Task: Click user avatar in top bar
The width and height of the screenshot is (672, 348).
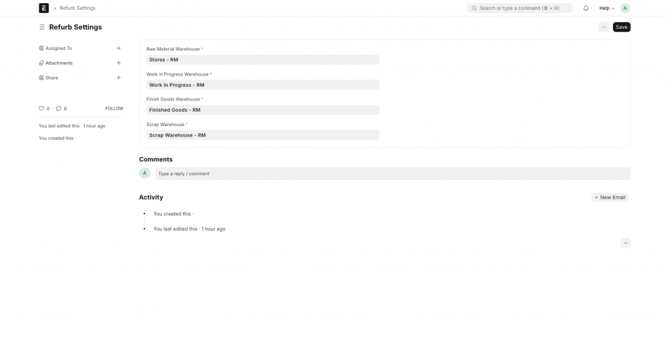Action: (625, 8)
